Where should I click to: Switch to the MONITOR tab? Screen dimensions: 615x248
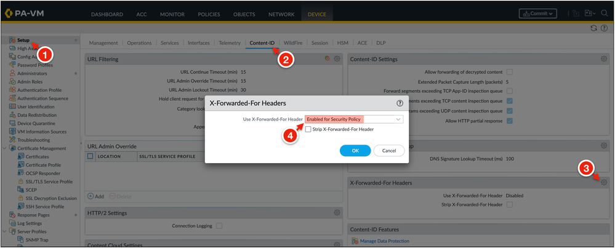[x=172, y=14]
